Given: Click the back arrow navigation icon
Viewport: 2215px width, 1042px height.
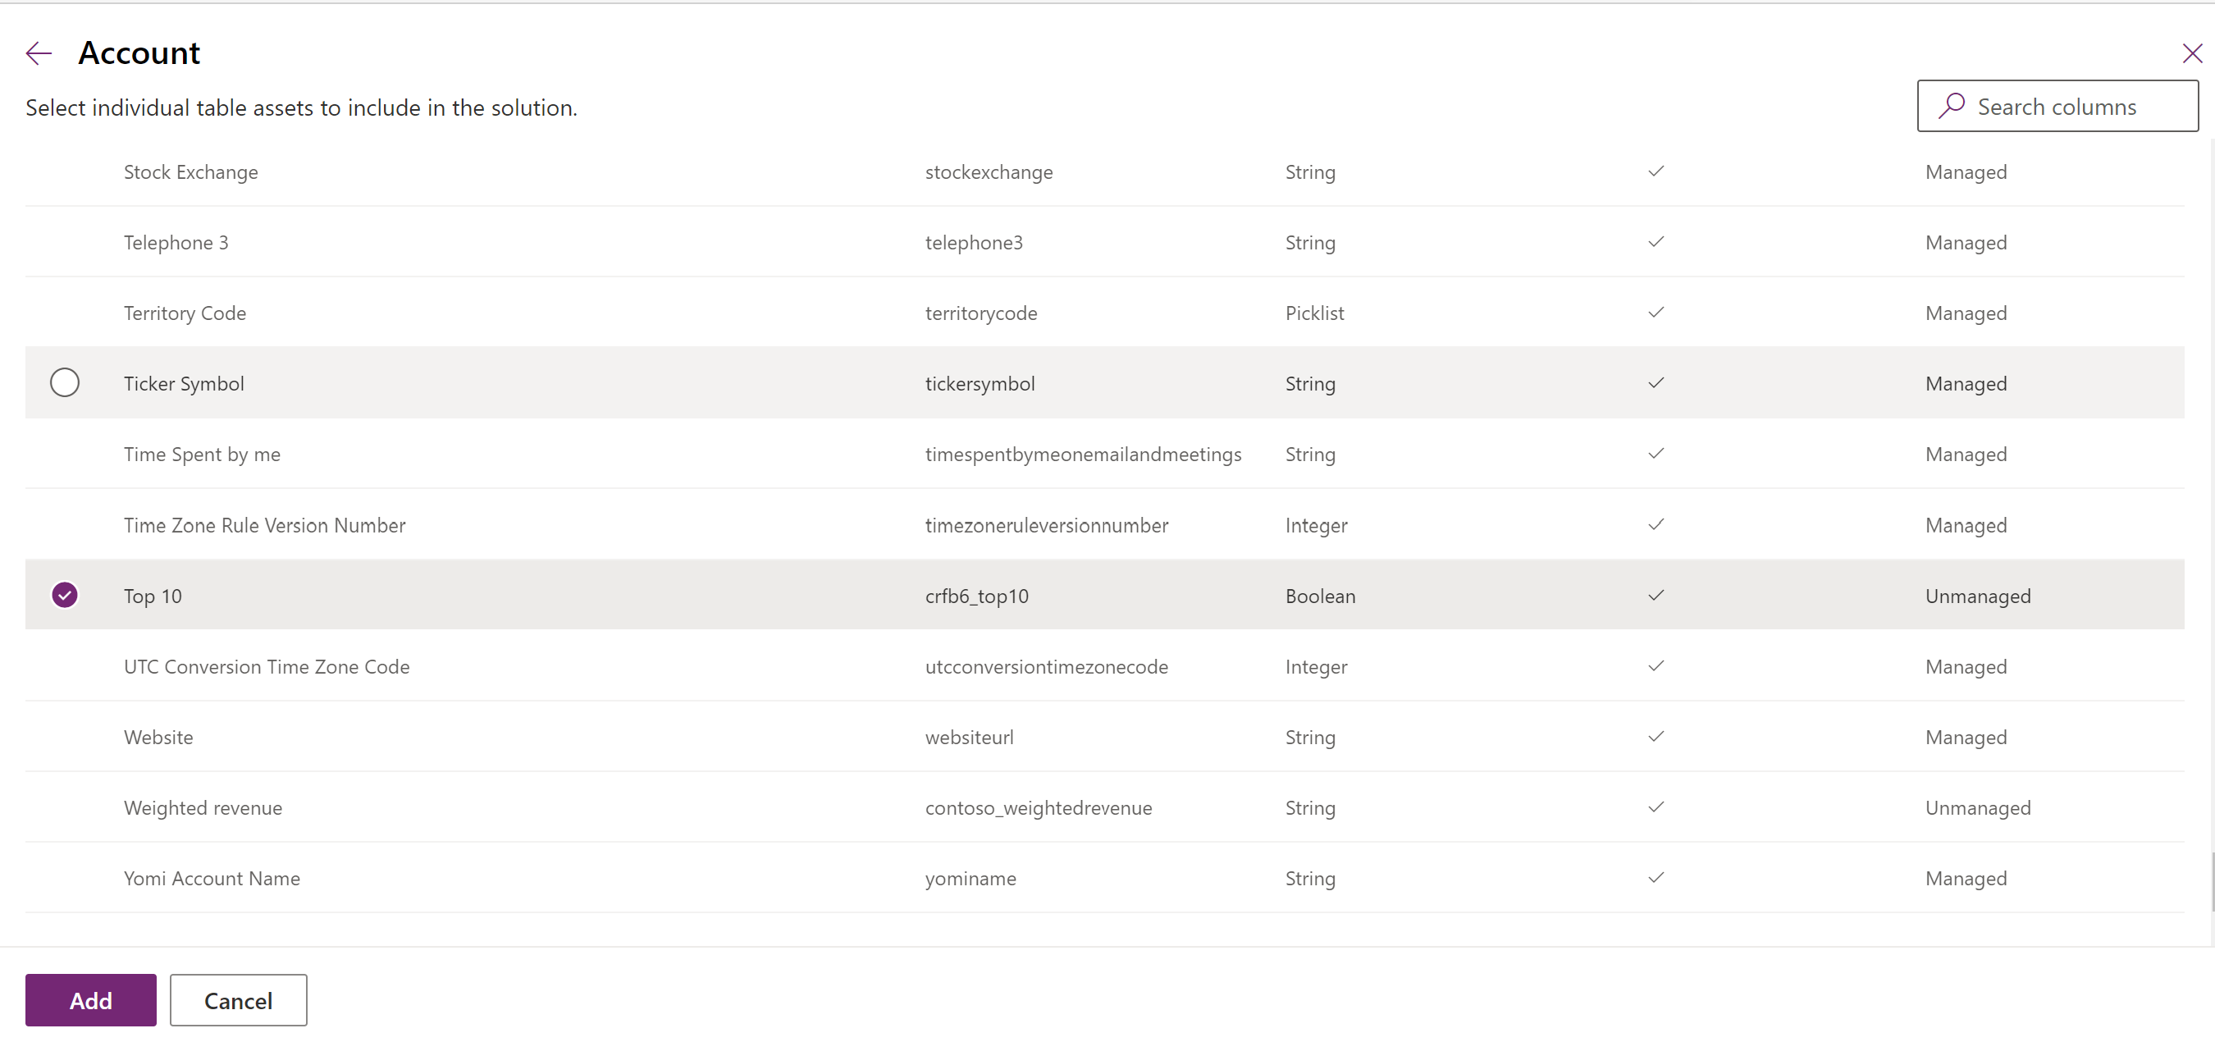Looking at the screenshot, I should tap(38, 53).
